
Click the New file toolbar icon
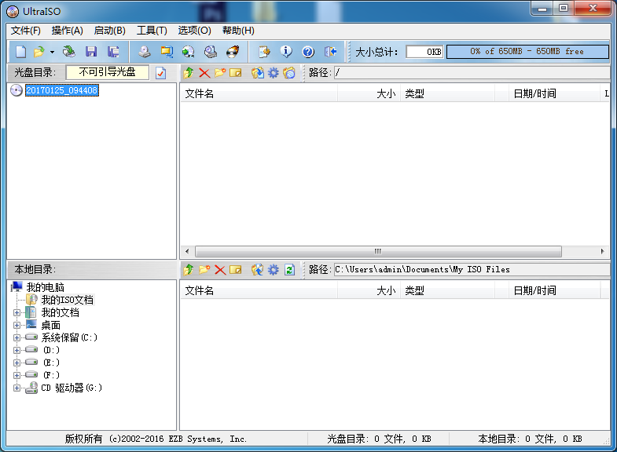pos(20,52)
